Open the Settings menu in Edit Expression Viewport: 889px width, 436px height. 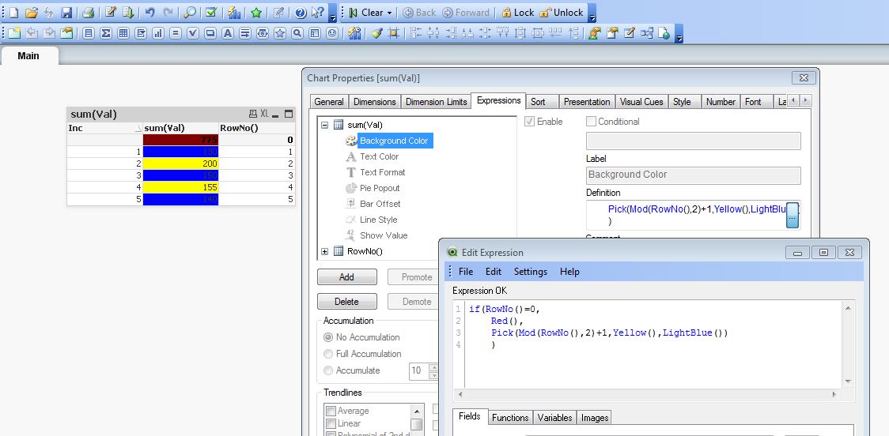tap(530, 272)
